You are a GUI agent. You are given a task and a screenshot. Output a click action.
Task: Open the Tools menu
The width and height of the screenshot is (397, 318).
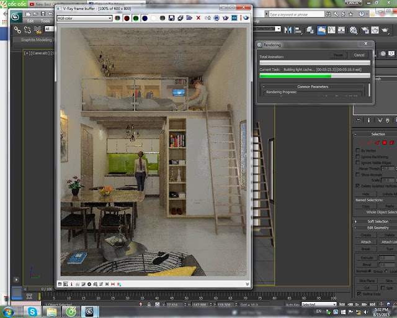(45, 21)
